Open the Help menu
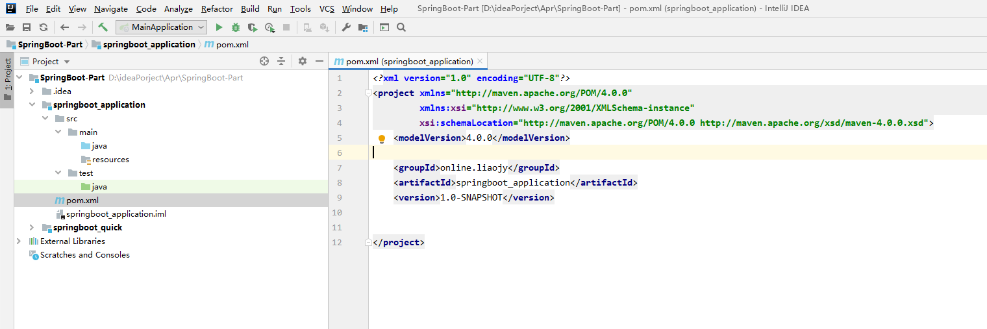This screenshot has height=329, width=987. (389, 9)
